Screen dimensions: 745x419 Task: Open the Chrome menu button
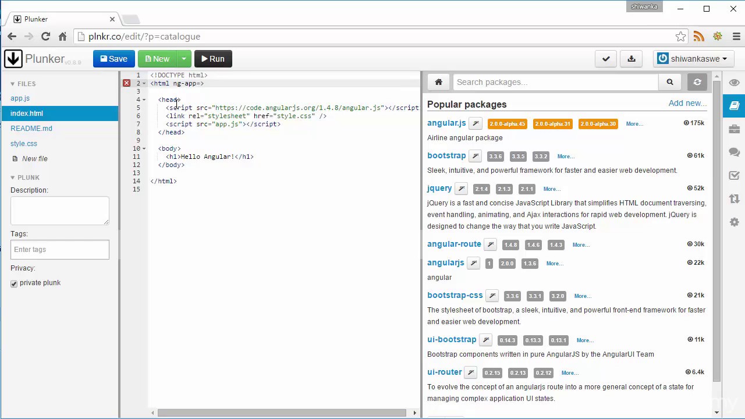coord(736,37)
